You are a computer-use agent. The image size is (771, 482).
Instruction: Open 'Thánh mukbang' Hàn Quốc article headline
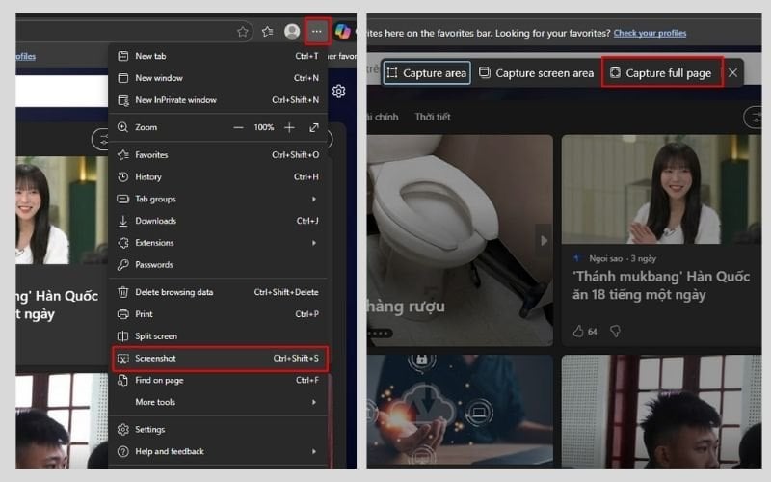[661, 285]
